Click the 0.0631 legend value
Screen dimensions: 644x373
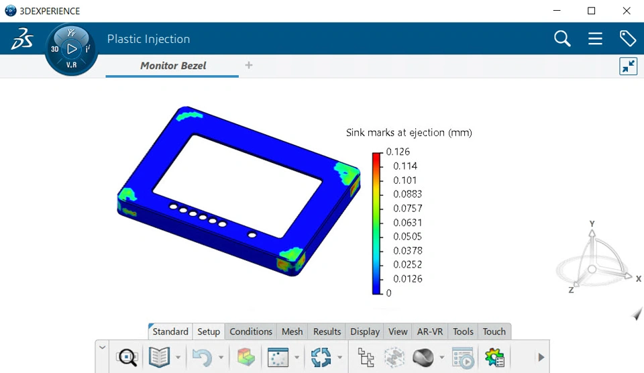click(x=407, y=222)
